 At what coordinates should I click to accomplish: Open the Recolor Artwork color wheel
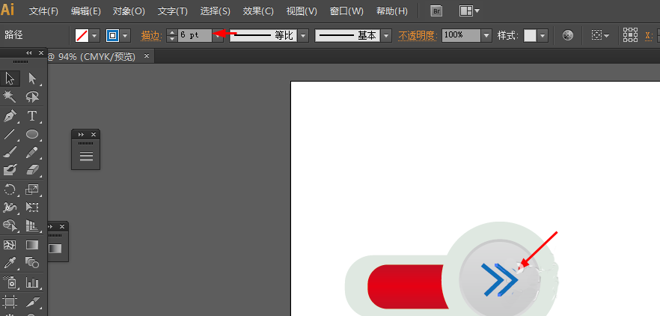[568, 35]
